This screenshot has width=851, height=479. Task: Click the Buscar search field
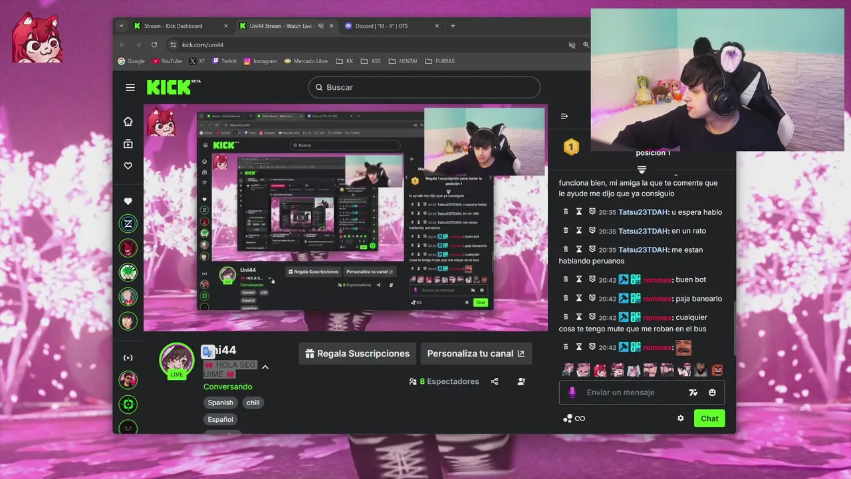[x=424, y=87]
